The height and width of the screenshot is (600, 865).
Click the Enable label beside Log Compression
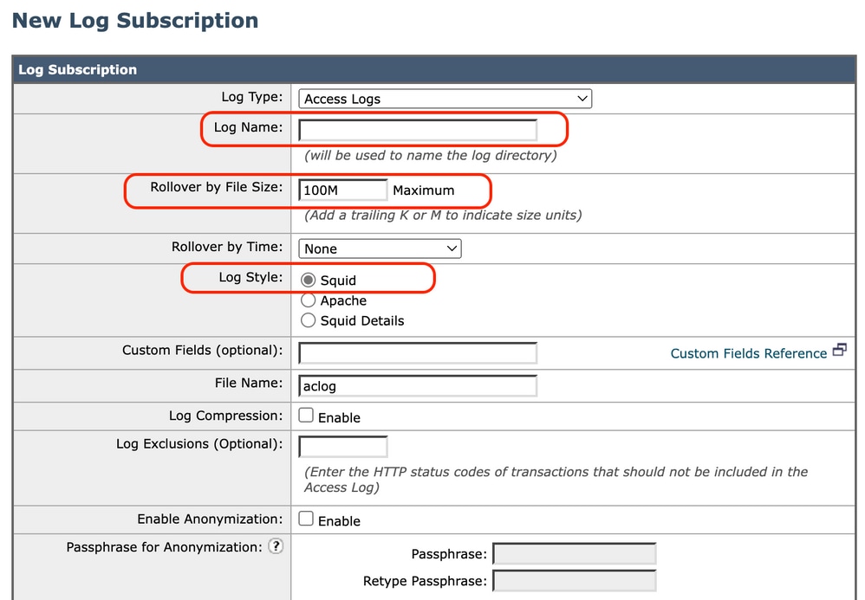coord(339,417)
